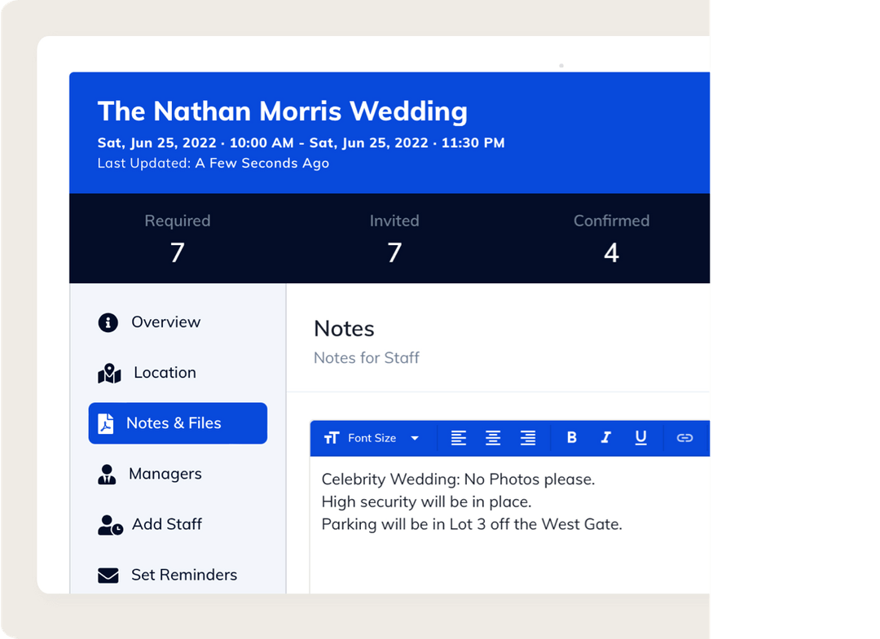Insert a hyperlink using the link icon

684,438
